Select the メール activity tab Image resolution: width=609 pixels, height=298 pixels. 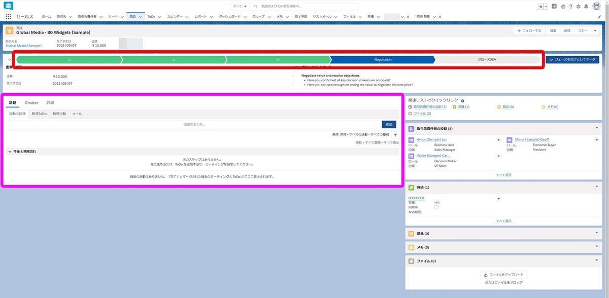point(77,114)
